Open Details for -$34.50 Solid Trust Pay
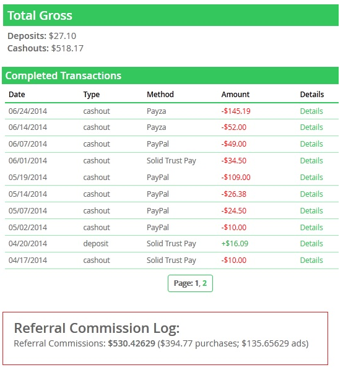 tap(311, 160)
